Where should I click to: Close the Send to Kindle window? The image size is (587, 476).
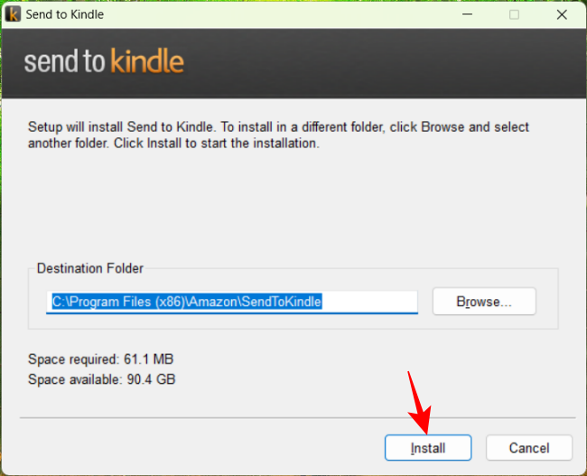(x=562, y=14)
